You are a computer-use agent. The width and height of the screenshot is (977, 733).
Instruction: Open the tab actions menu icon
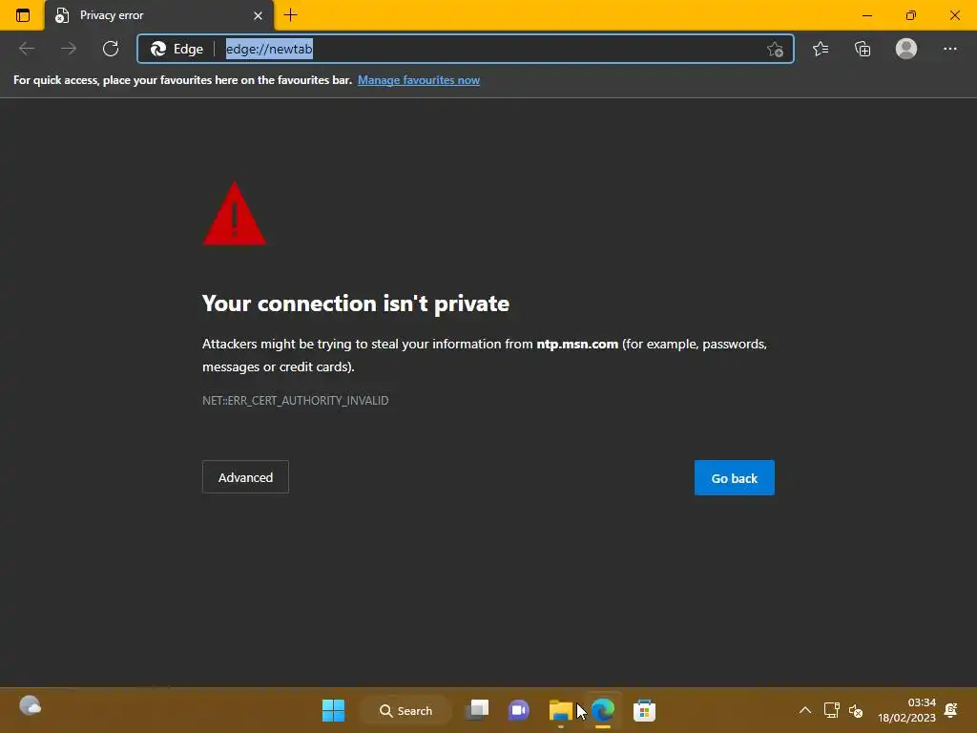pos(23,15)
